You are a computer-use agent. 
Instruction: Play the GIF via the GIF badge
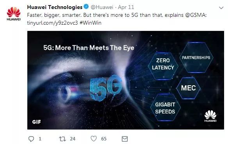pos(36,122)
